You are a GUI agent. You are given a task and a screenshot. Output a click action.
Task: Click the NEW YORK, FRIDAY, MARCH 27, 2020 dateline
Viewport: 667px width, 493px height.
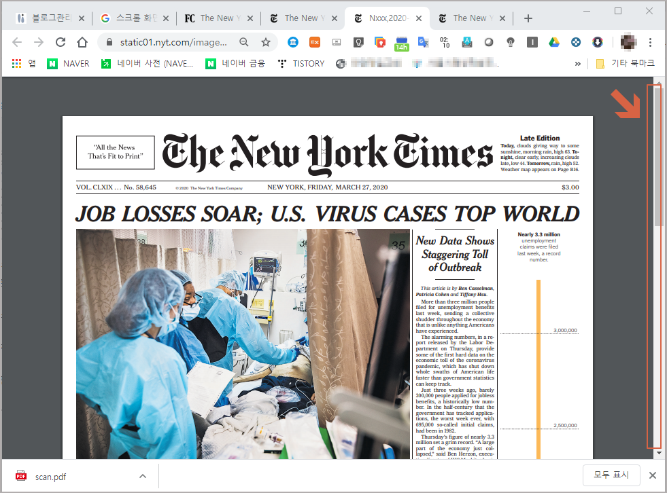327,187
